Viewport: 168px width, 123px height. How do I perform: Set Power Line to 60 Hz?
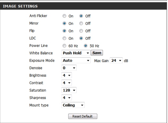[x=64, y=46]
